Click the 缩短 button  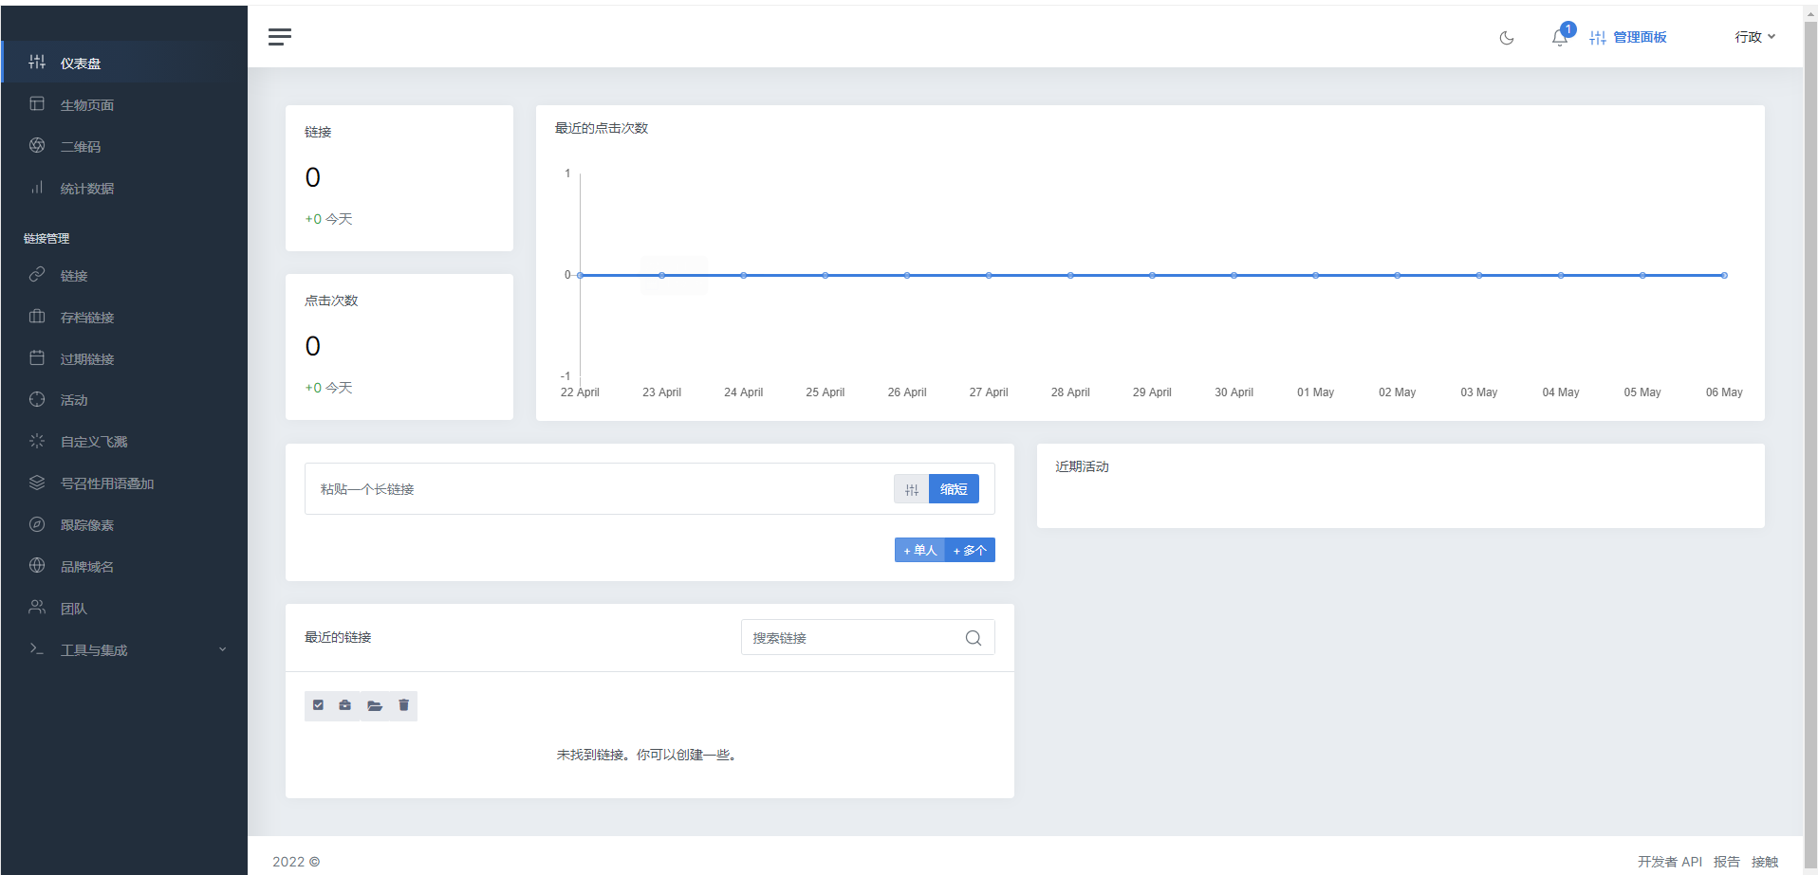(954, 488)
